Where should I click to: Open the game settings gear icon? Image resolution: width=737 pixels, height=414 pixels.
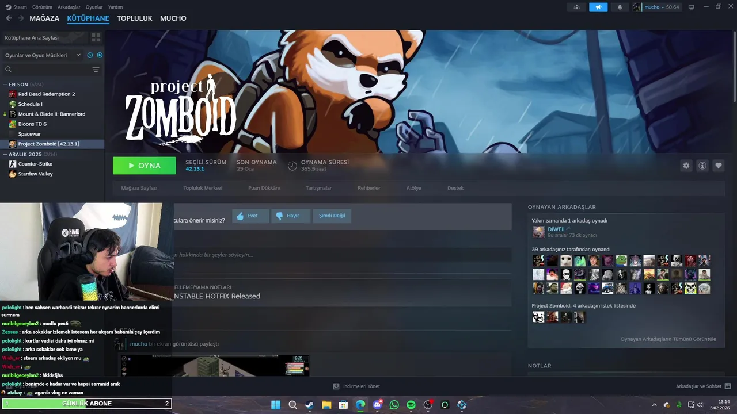pos(686,166)
